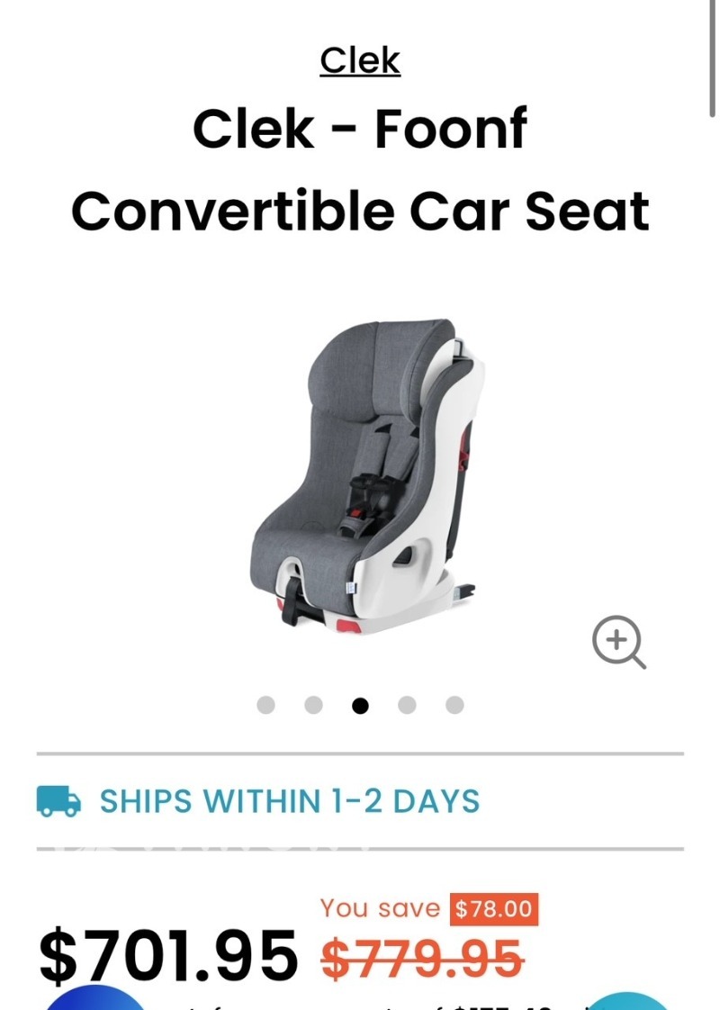Select the active third carousel dot

(360, 706)
